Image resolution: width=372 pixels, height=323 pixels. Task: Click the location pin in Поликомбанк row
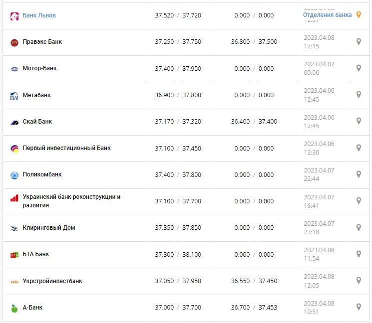[x=358, y=174]
